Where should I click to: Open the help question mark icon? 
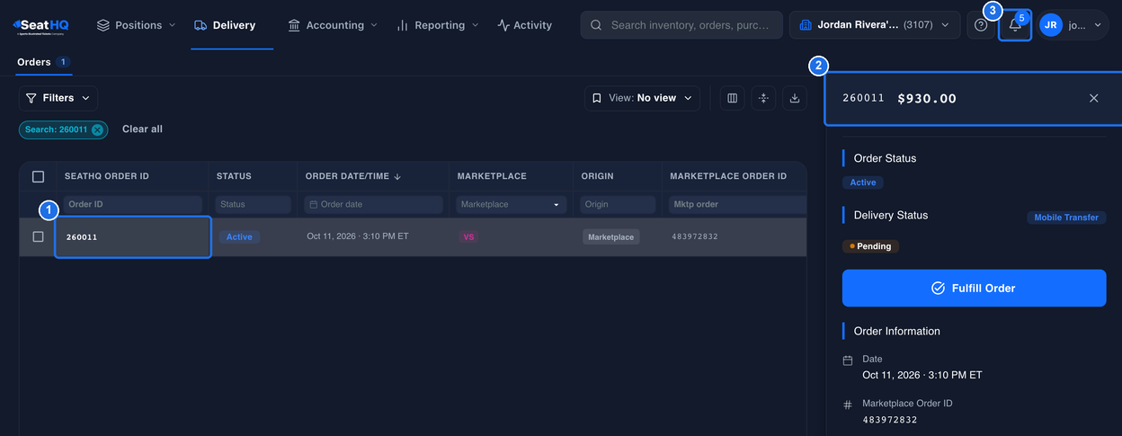(x=981, y=25)
